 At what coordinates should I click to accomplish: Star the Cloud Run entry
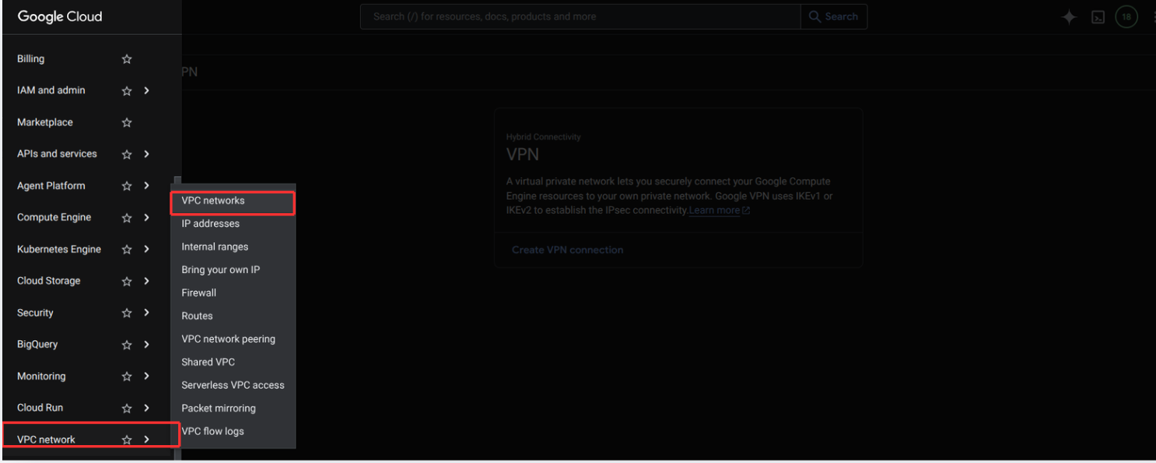(x=127, y=408)
